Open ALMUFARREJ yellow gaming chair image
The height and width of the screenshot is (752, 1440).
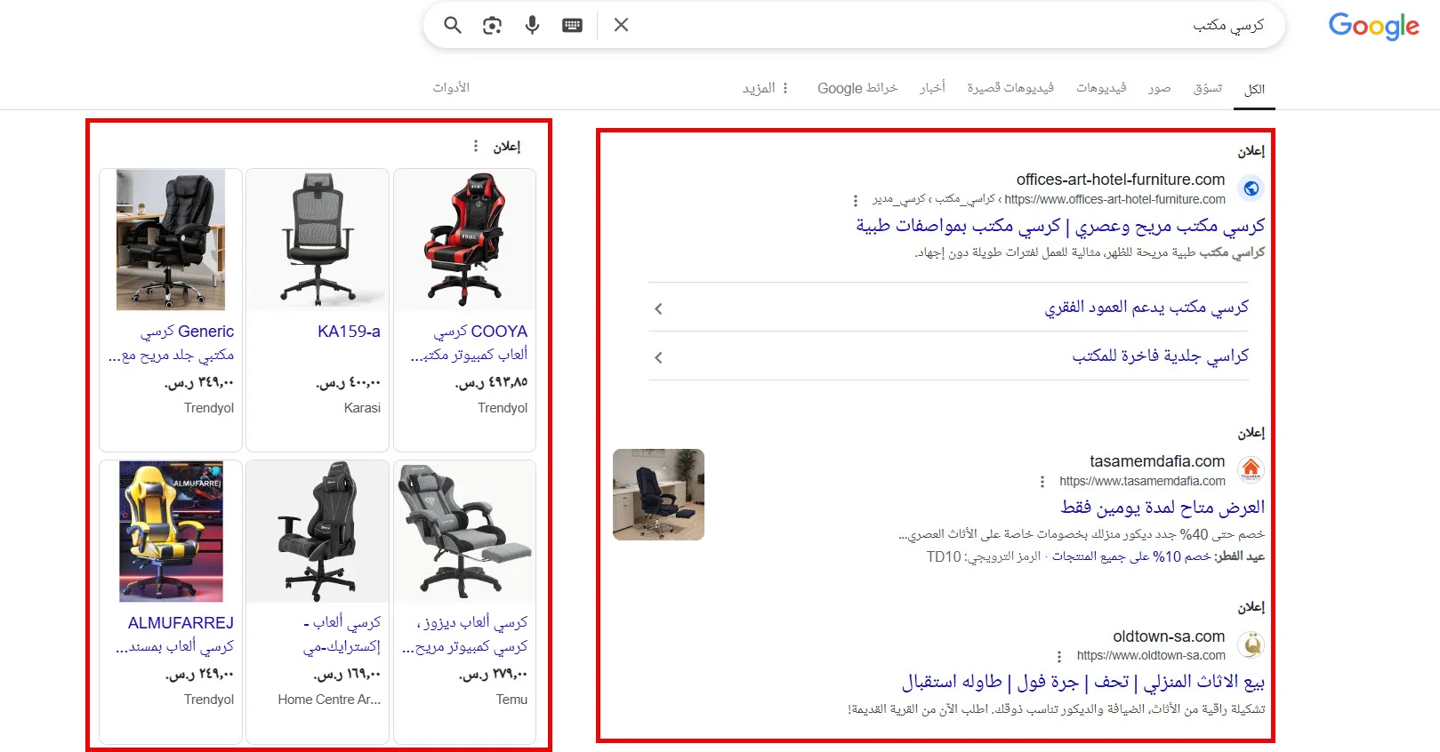tap(171, 532)
